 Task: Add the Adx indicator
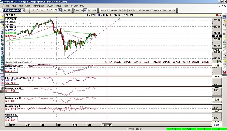[x=103, y=10]
